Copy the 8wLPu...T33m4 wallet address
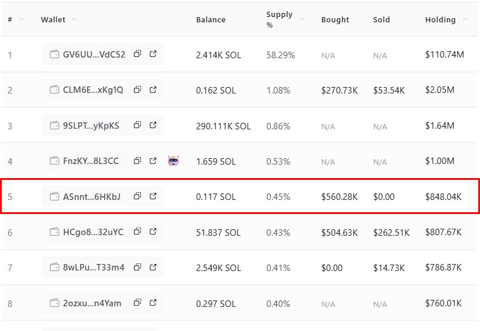 tap(137, 268)
